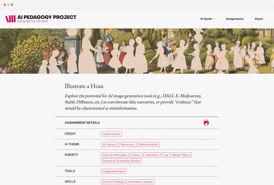Click the Media Theory subject tag
This screenshot has width=274, height=185.
coord(181,155)
